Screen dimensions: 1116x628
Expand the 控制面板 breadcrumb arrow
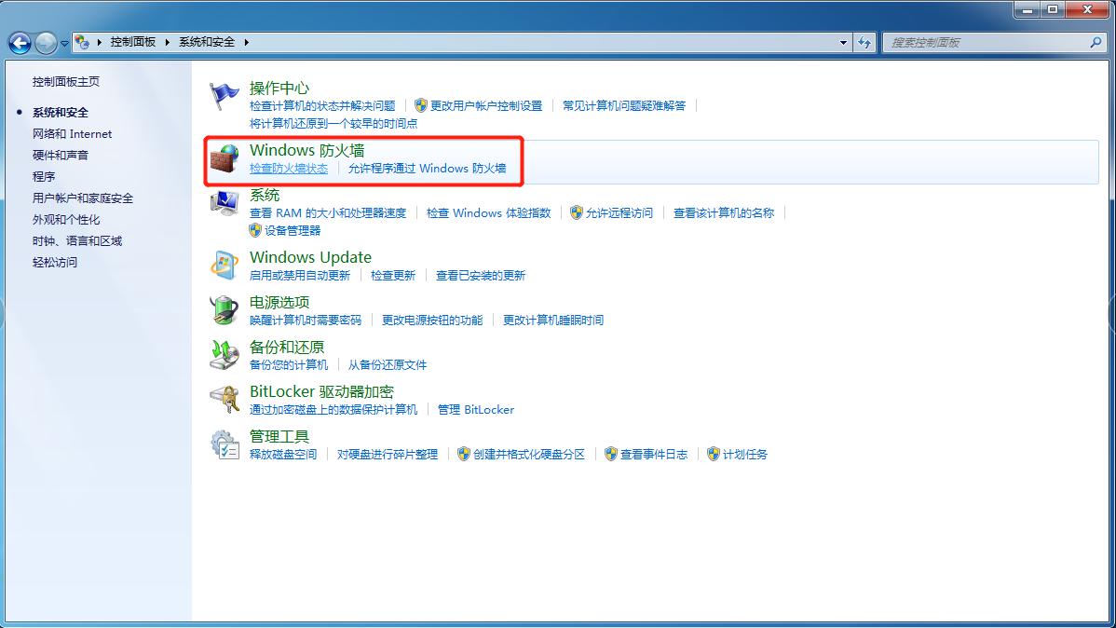pos(168,42)
